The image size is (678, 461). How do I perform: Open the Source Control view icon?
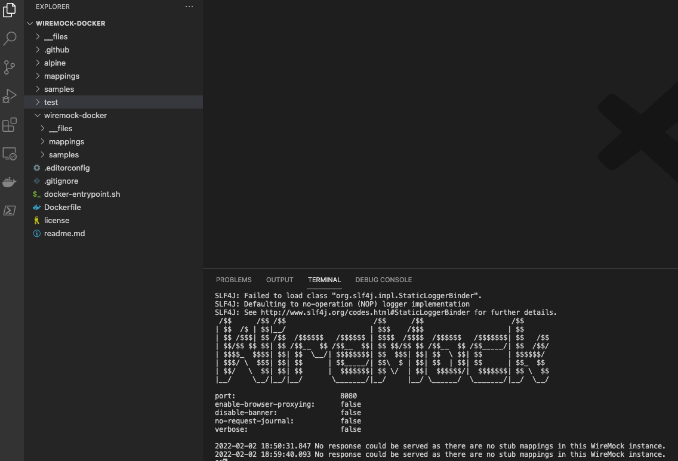10,67
